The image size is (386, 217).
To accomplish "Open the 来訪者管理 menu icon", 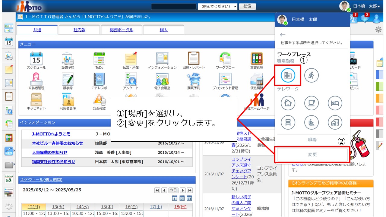I will [36, 79].
